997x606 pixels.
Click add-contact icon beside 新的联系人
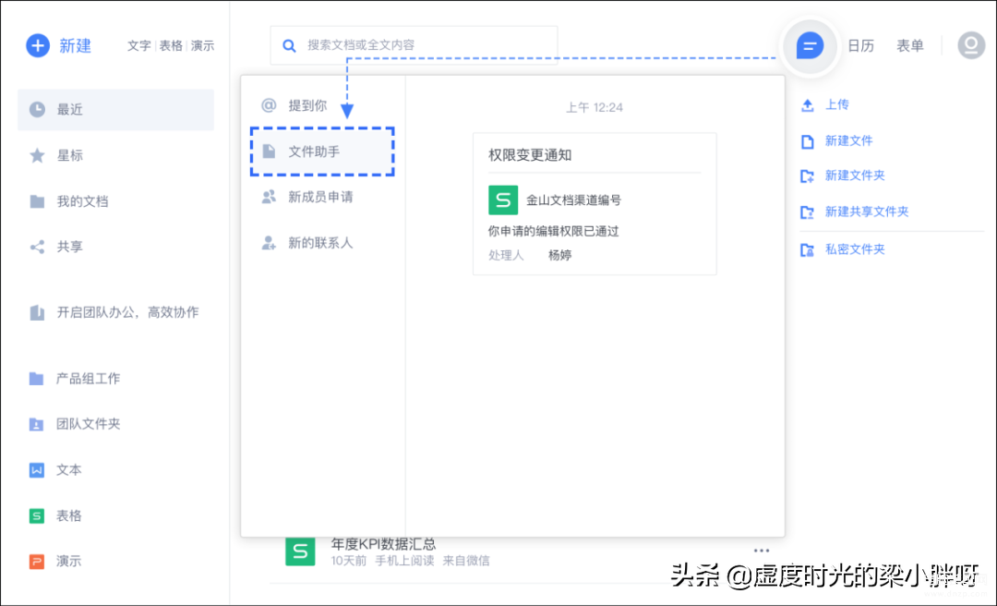click(269, 243)
